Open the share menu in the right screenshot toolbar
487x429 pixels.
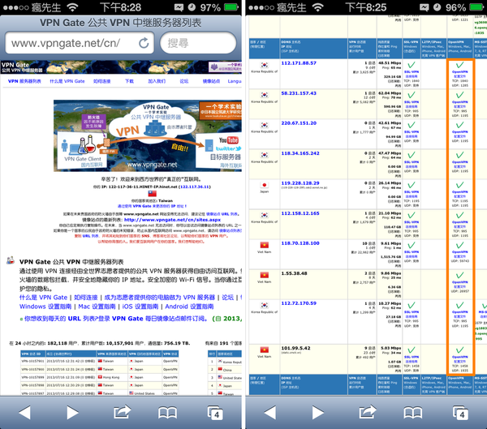tap(365, 413)
